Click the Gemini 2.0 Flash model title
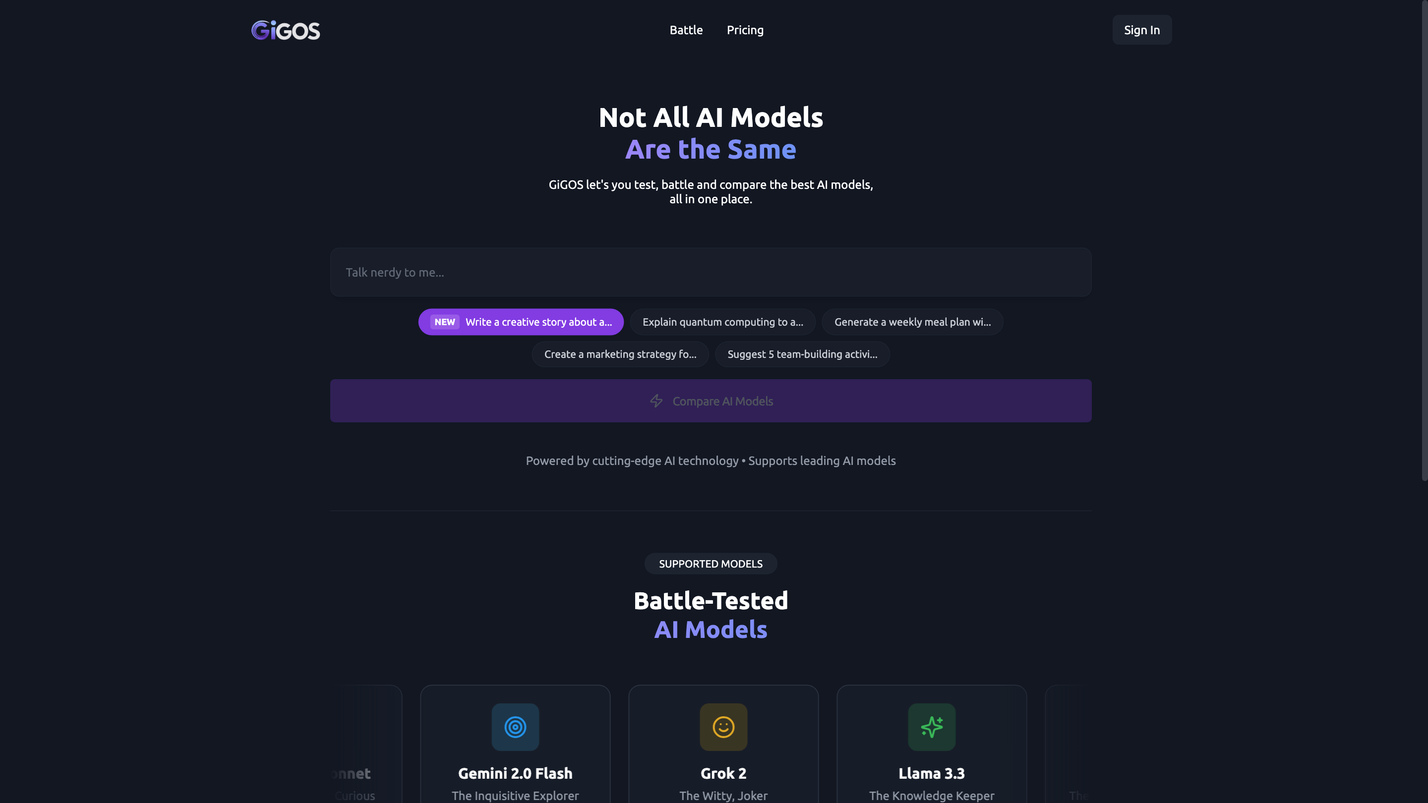Viewport: 1428px width, 803px height. pos(515,773)
